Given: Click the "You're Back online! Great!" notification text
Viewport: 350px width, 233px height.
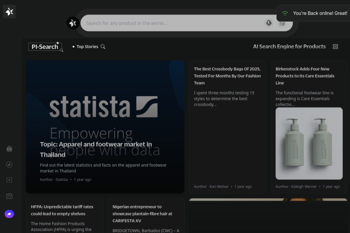Looking at the screenshot, I should (320, 13).
